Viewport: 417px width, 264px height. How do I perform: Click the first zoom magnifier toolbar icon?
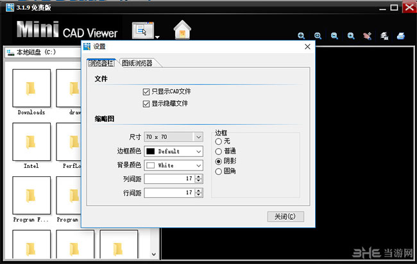(302, 36)
